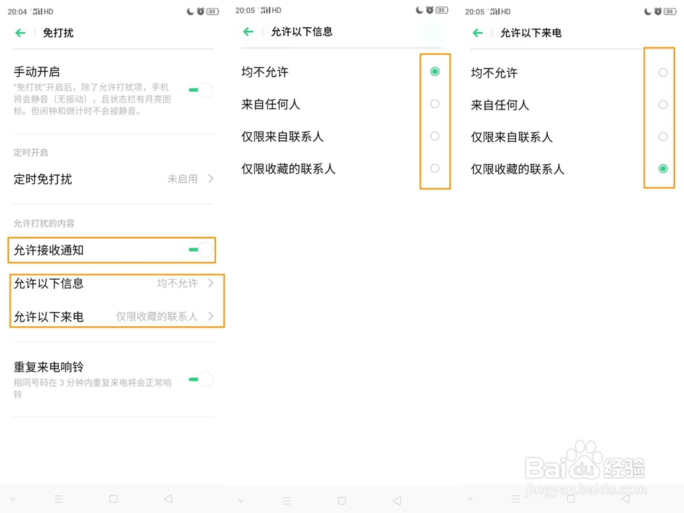Viewport: 684px width, 513px height.
Task: Tap moon status icon on 允许以下信息 screen
Action: pyautogui.click(x=419, y=10)
